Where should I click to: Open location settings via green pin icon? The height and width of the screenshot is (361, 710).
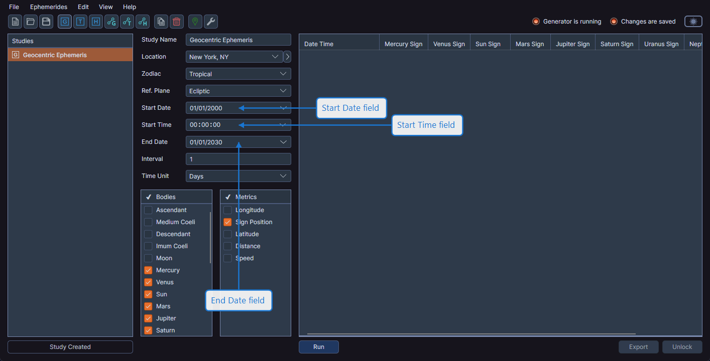click(194, 22)
